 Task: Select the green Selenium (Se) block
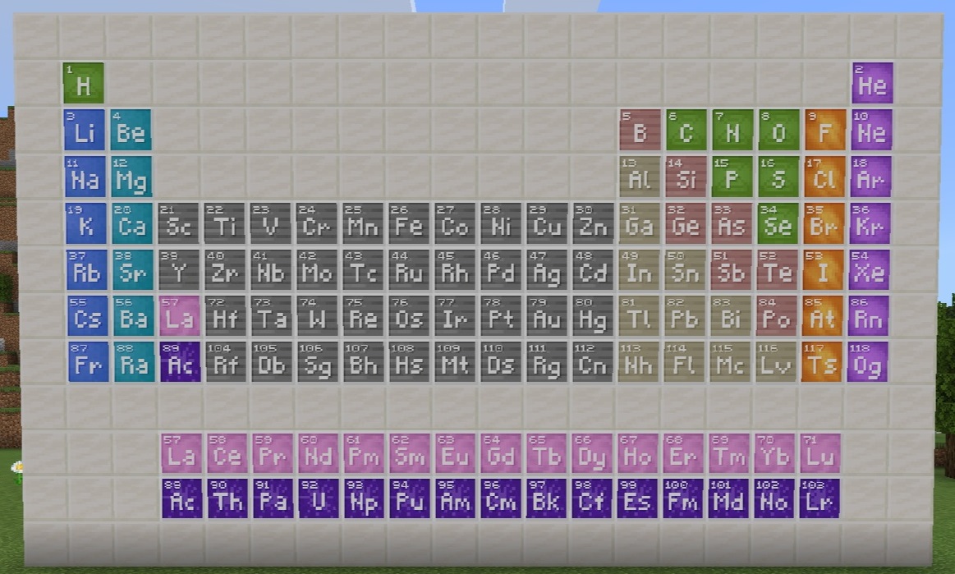[778, 223]
